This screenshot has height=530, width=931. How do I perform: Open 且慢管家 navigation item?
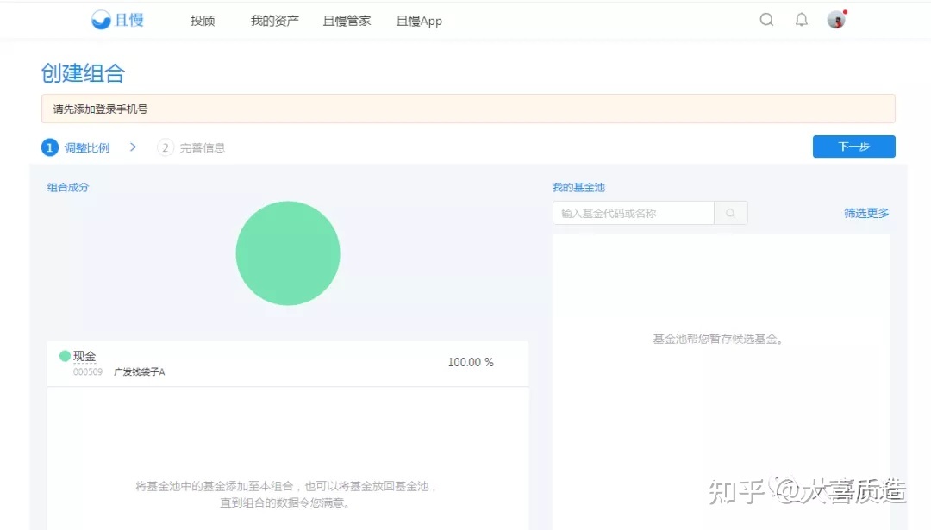pyautogui.click(x=347, y=21)
